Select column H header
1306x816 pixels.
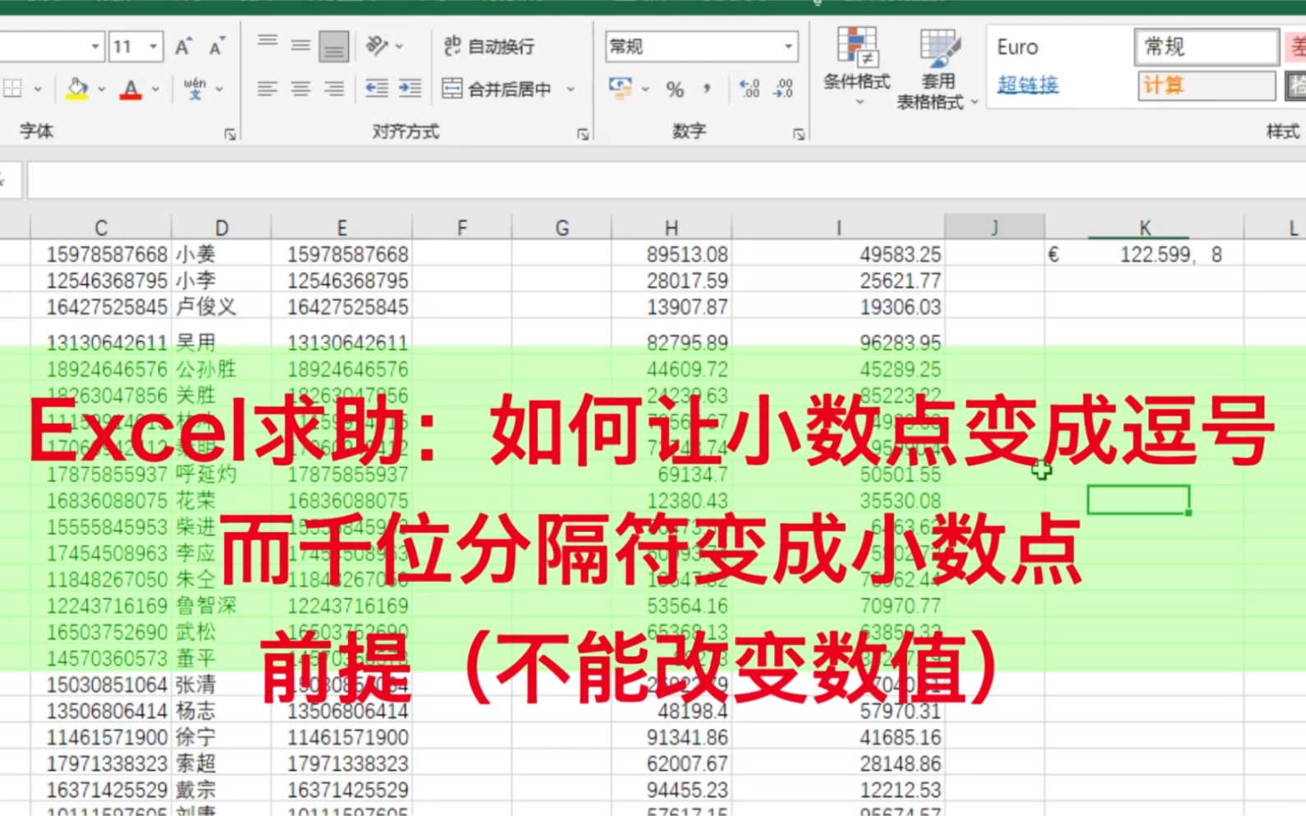671,227
